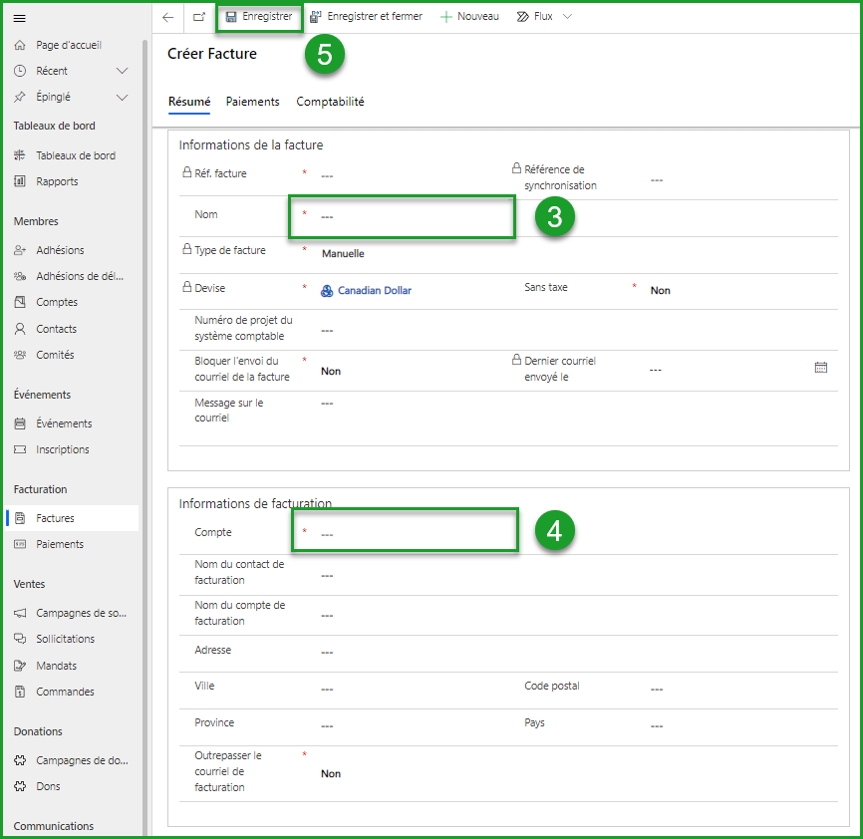The image size is (863, 839).
Task: Click the back arrow in the toolbar
Action: (165, 17)
